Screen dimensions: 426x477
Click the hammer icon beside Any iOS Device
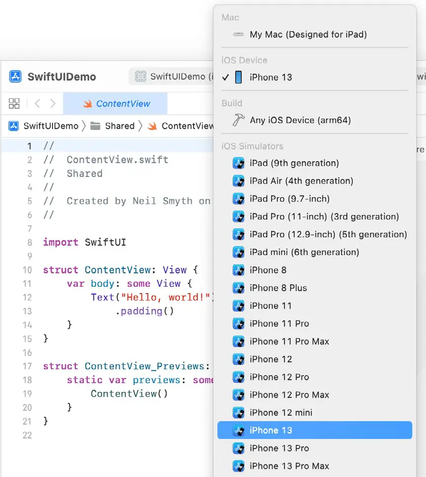click(x=238, y=120)
